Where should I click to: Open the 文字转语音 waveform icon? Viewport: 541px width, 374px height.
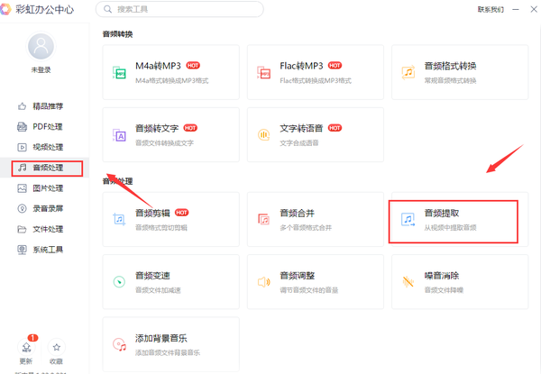264,135
